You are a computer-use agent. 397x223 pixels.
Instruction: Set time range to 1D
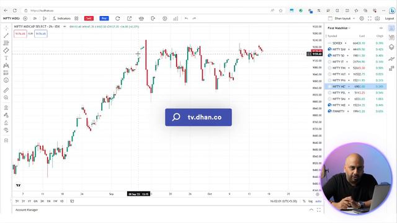tap(62, 201)
